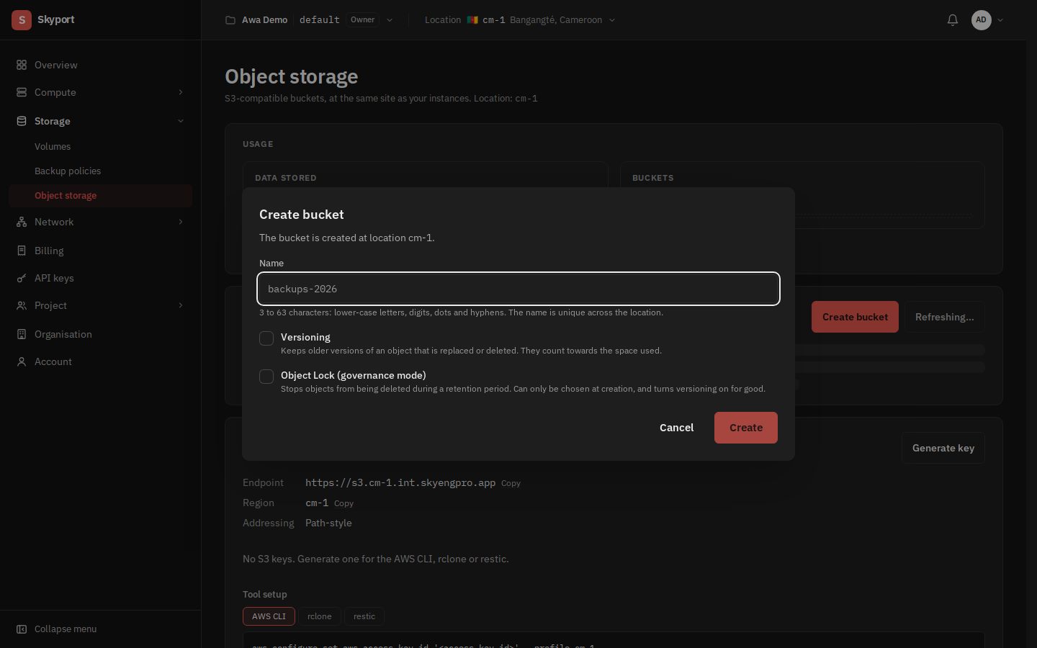
Task: Open the Location selector dropdown
Action: (x=520, y=20)
